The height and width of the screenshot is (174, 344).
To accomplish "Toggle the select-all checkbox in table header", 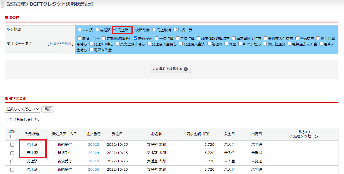I will click(12, 136).
